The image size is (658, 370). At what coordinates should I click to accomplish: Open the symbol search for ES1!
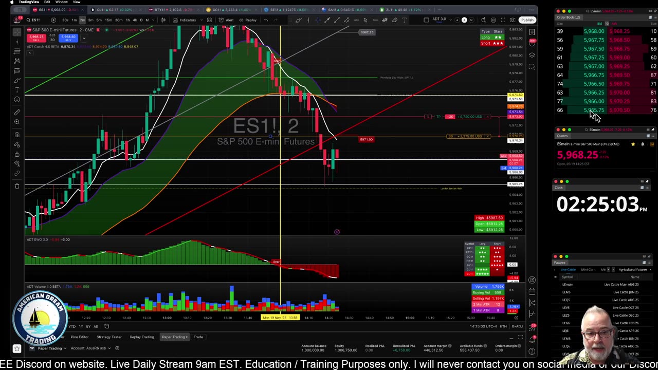tap(33, 20)
